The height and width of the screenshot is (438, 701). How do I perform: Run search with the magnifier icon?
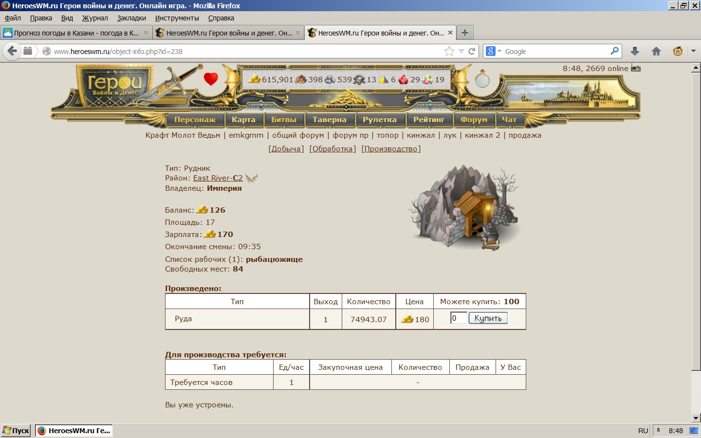click(x=614, y=51)
